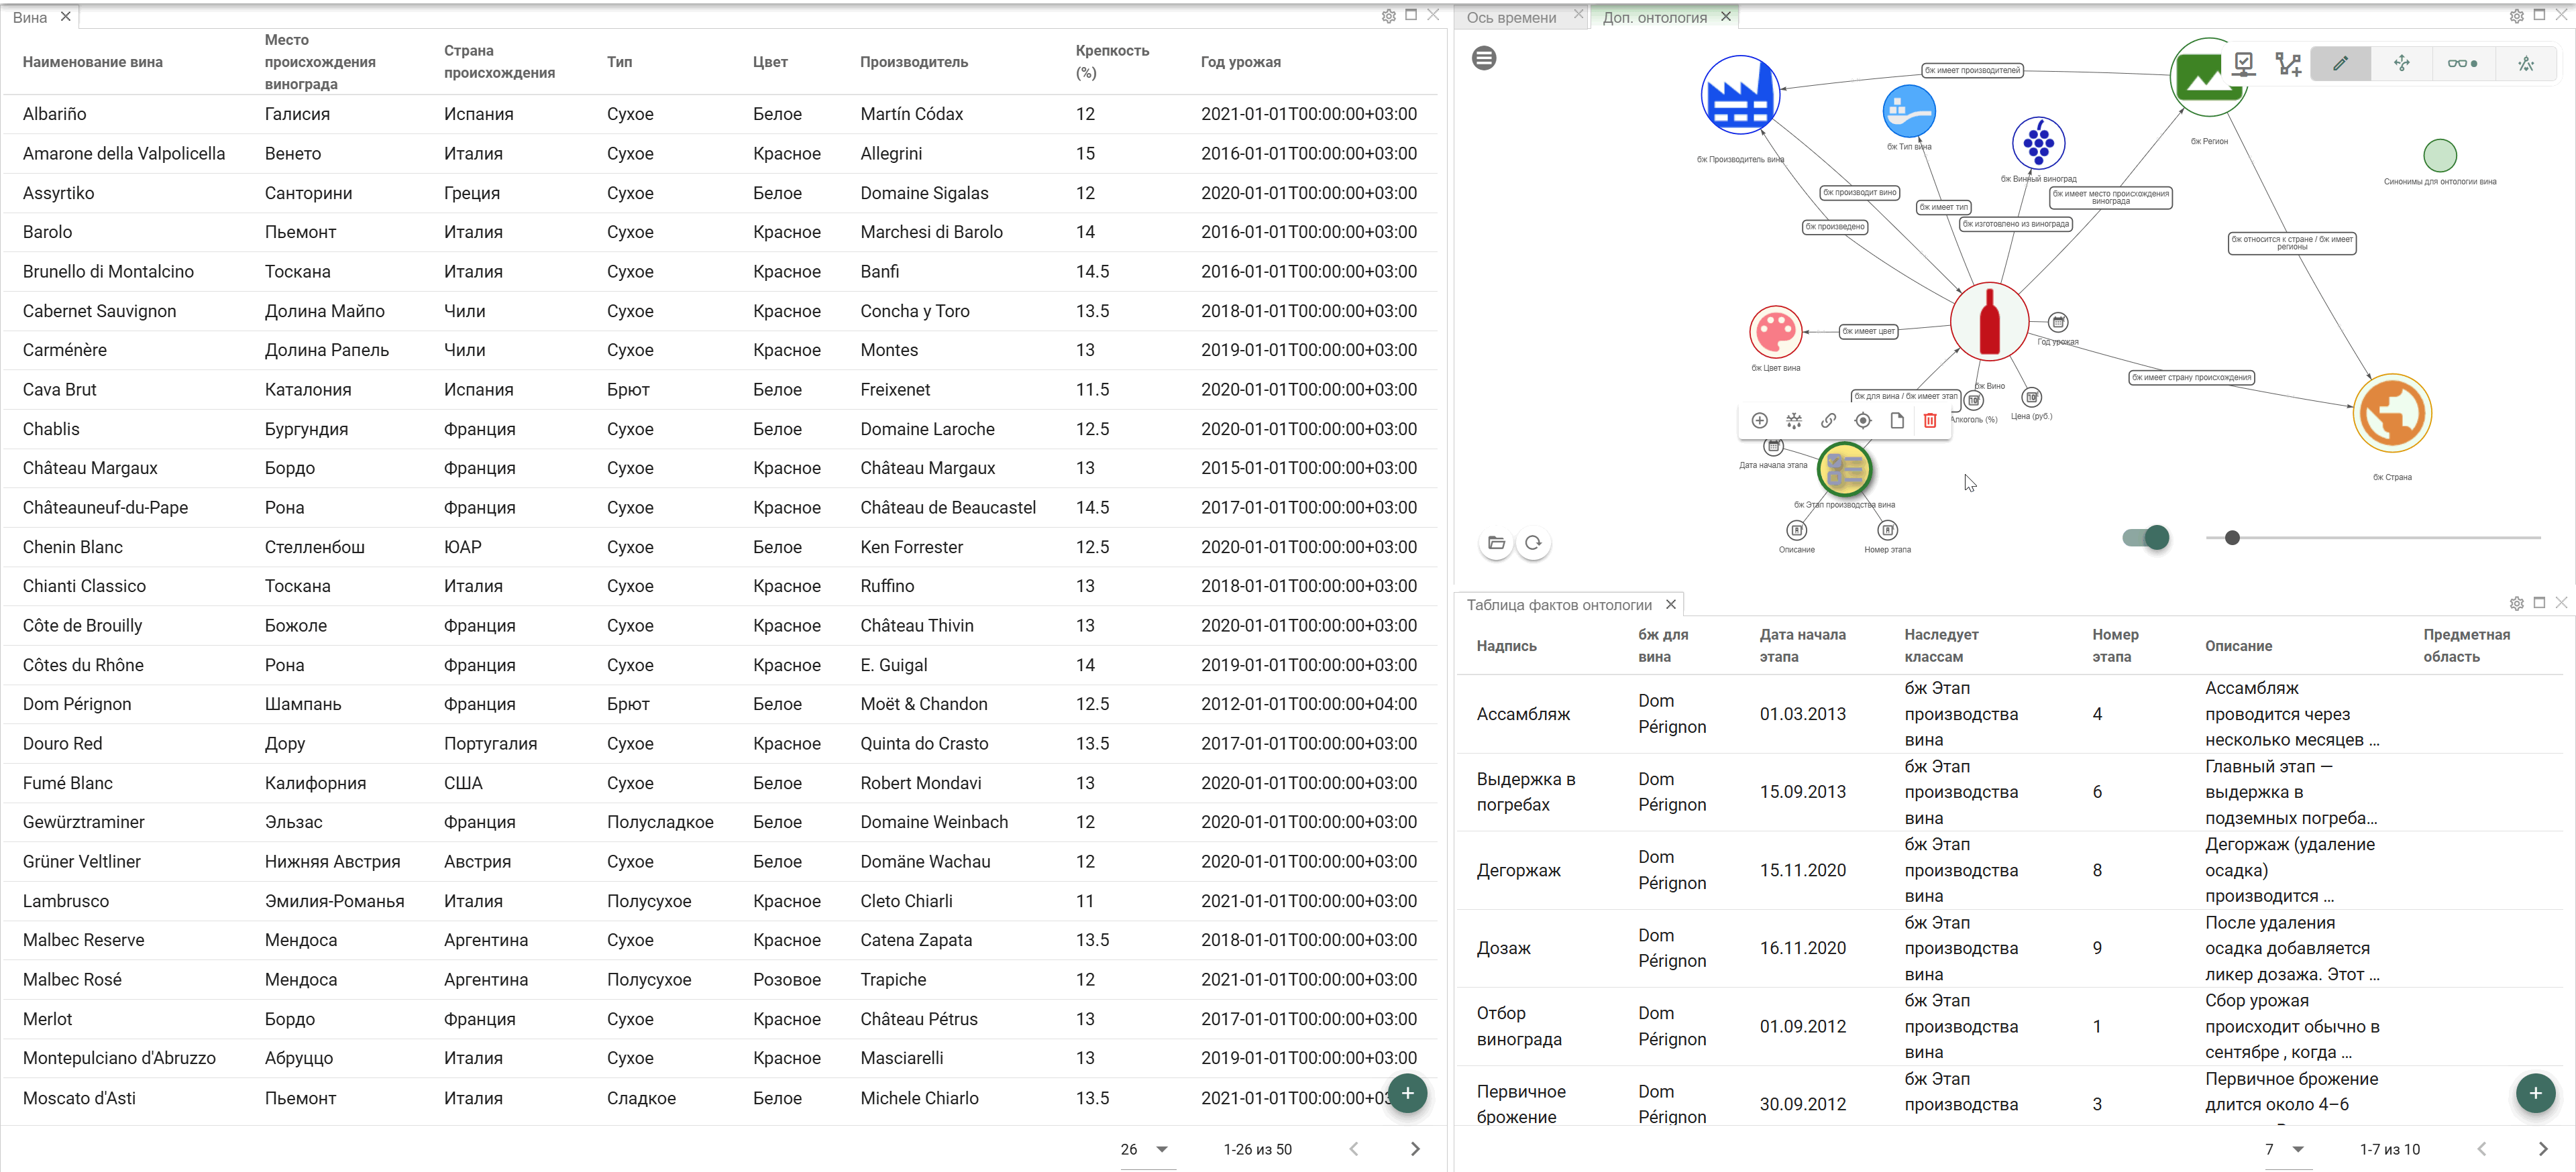The image size is (2576, 1172).
Task: Select the Dom Pérignon wine row
Action: coord(720,705)
